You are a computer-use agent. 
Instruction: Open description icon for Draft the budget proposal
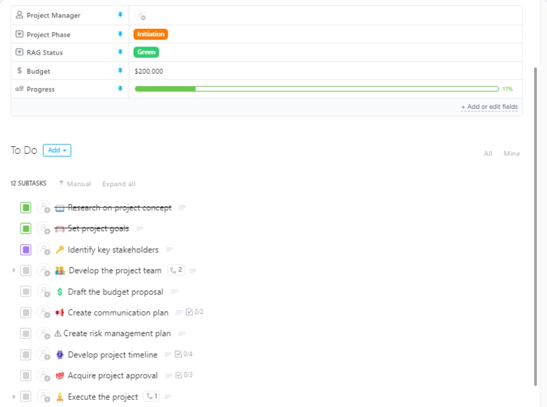(x=174, y=292)
